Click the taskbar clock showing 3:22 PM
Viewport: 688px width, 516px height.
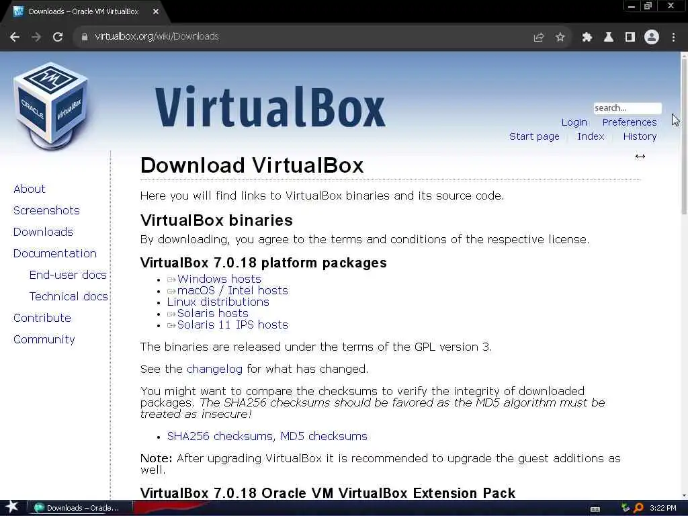click(662, 508)
